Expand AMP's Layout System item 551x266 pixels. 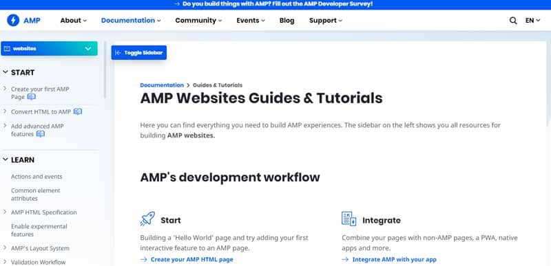tap(5, 247)
